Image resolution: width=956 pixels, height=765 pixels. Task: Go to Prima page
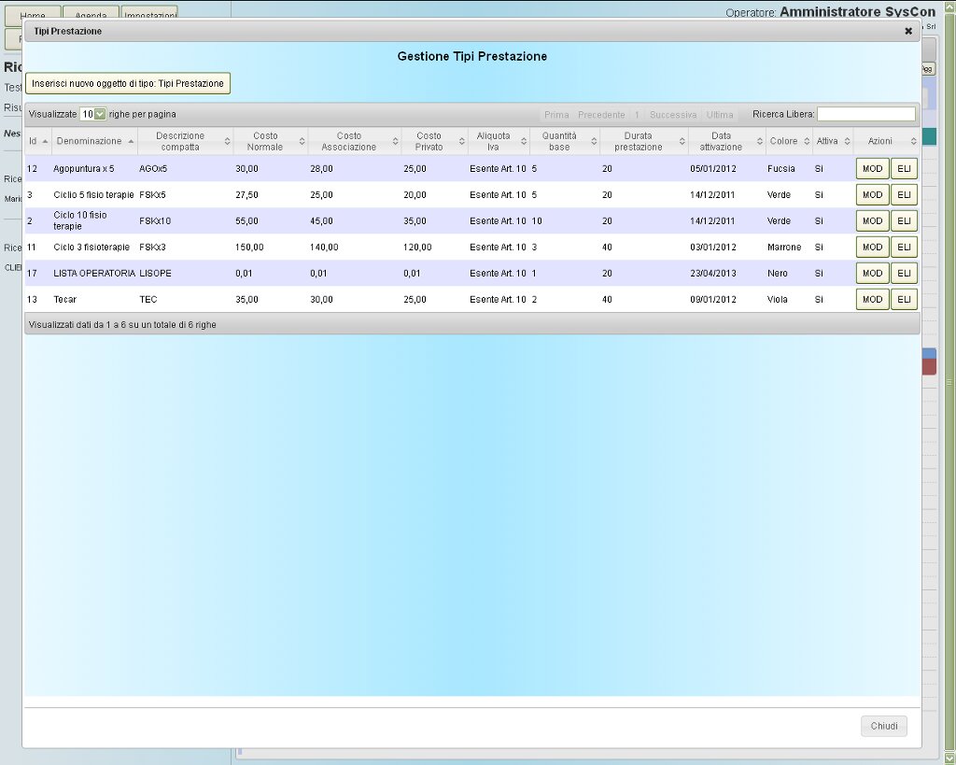pyautogui.click(x=556, y=115)
